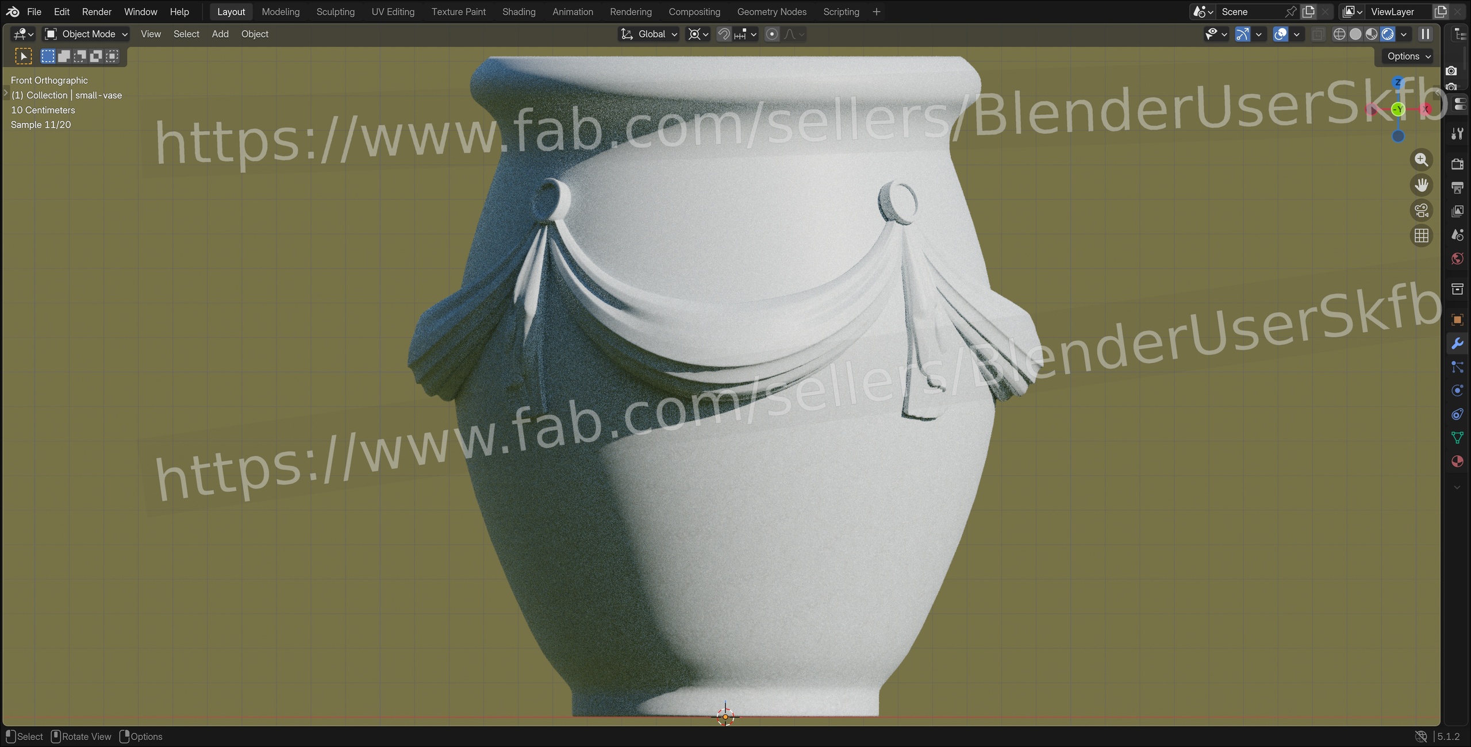The height and width of the screenshot is (747, 1471).
Task: Open the scene browse dropdown icon
Action: pos(1203,11)
